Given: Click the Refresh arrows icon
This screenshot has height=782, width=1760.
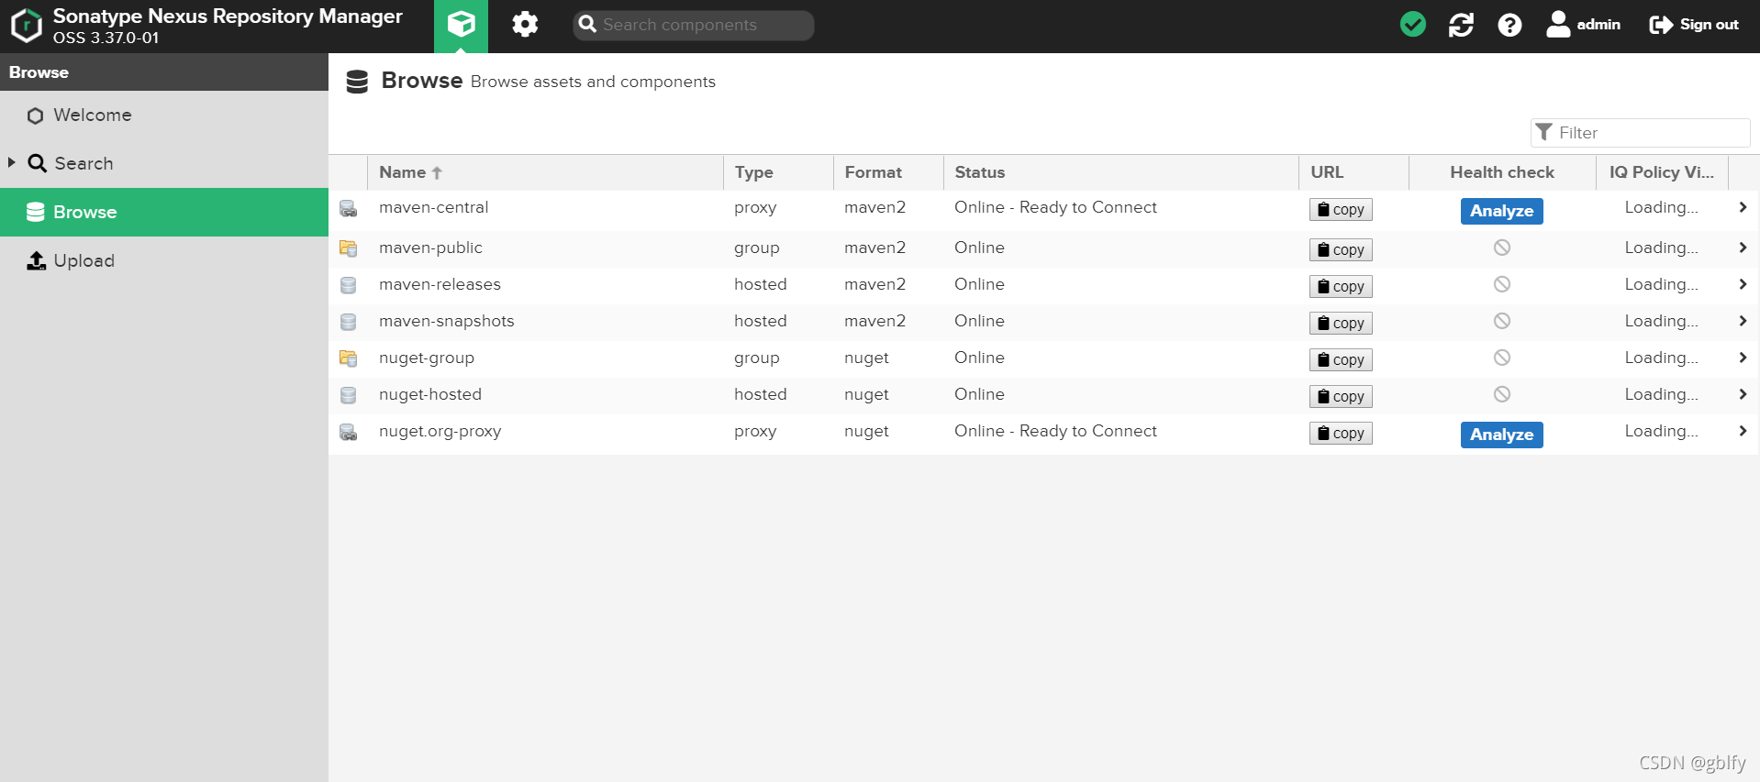Looking at the screenshot, I should [x=1461, y=25].
